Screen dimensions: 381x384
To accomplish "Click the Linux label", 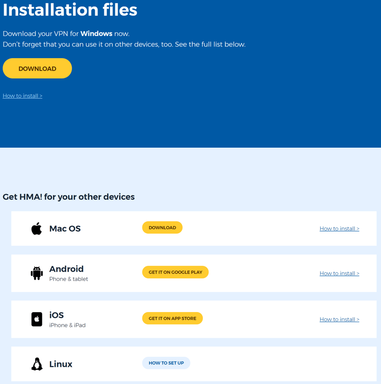I will 61,364.
